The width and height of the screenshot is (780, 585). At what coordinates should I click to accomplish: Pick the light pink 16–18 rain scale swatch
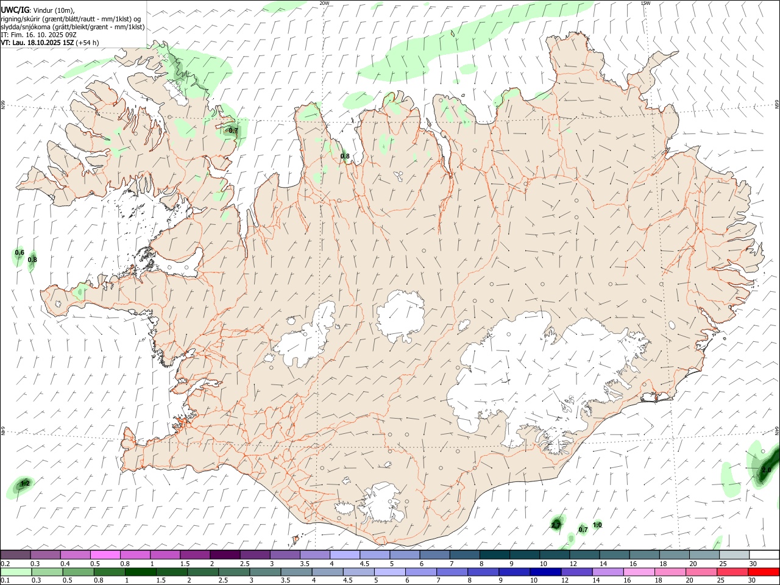(639, 572)
